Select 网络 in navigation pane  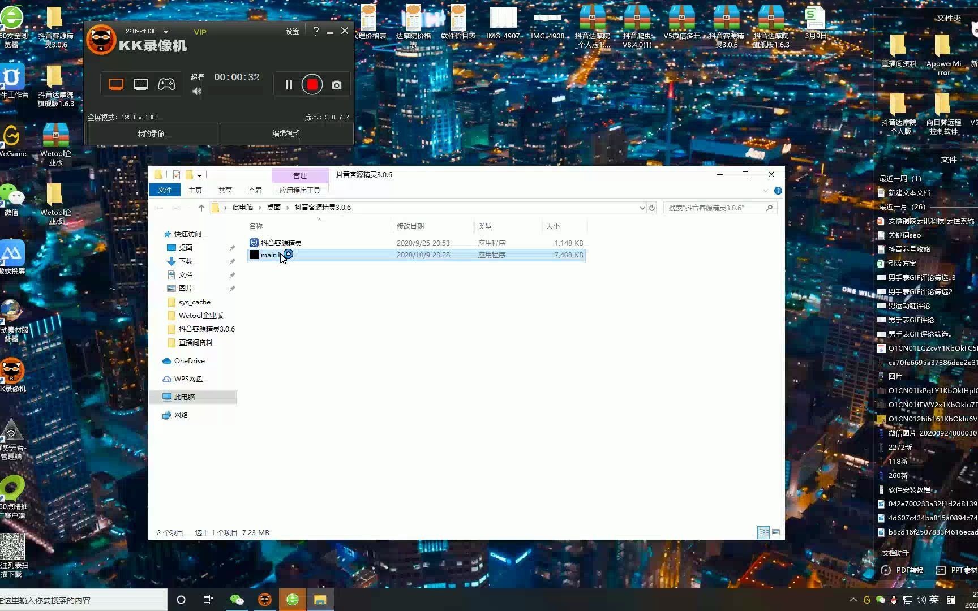click(181, 415)
